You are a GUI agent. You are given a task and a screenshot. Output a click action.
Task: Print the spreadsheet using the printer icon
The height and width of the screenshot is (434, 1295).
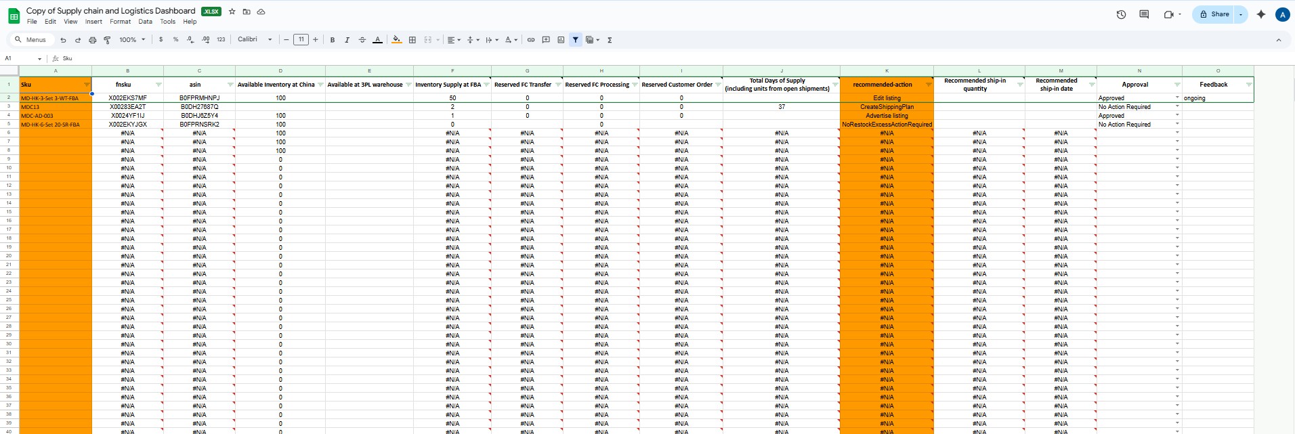click(93, 40)
